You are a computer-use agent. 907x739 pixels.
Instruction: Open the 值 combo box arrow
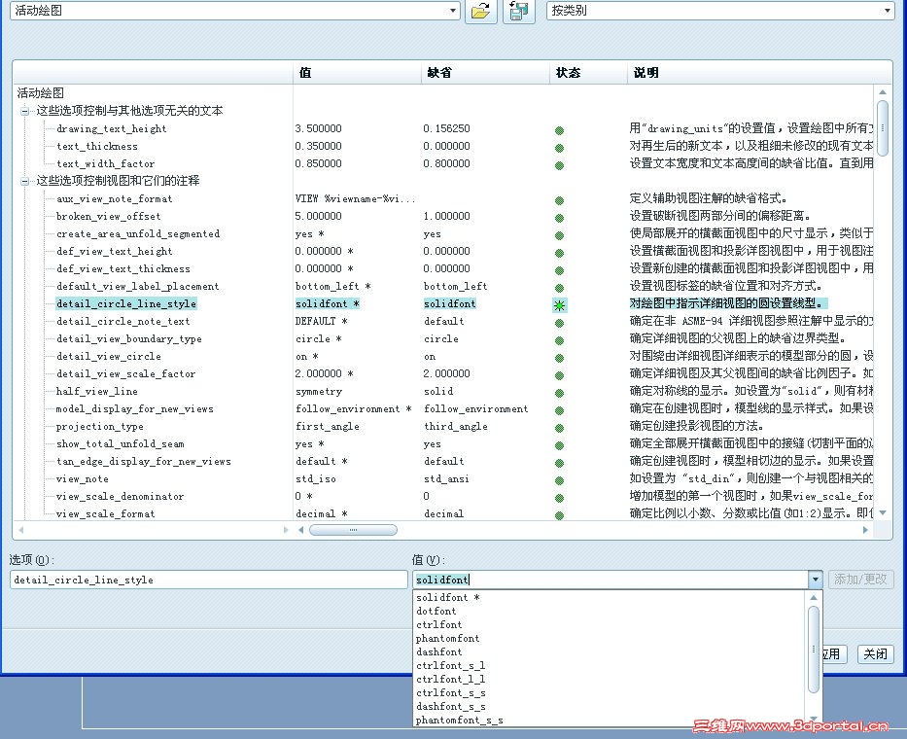815,580
